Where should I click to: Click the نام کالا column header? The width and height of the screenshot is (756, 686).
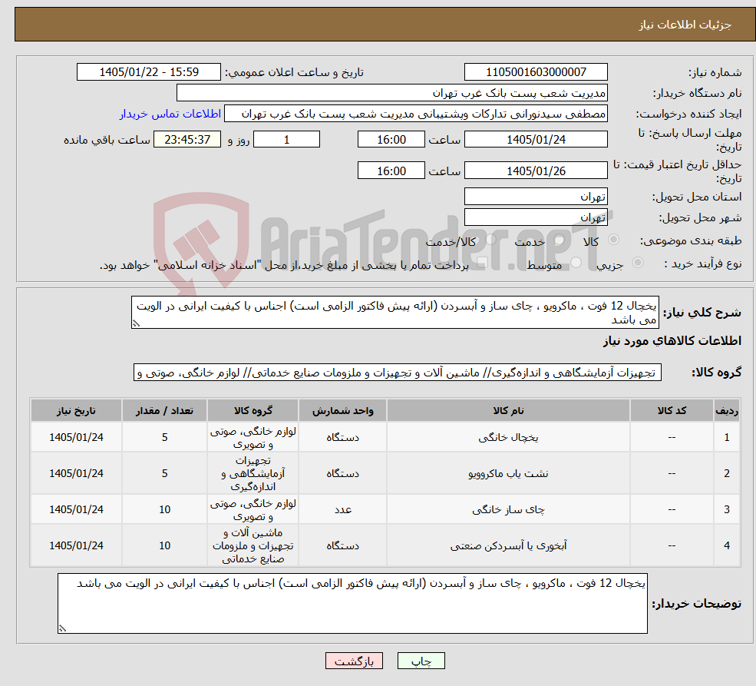coord(508,410)
